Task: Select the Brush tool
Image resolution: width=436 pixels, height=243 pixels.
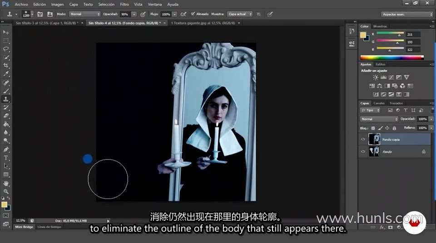Action: [x=6, y=91]
